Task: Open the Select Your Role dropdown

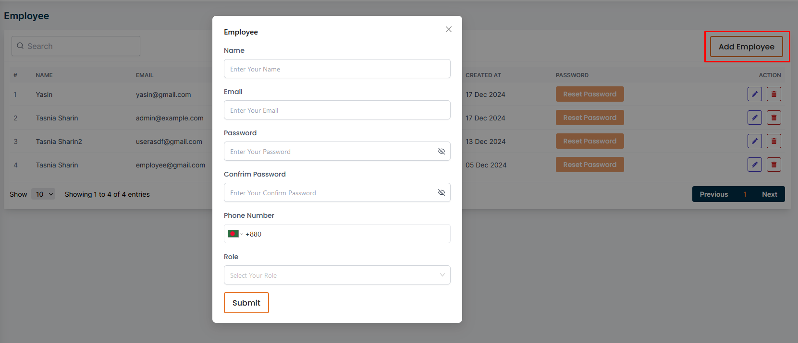Action: (337, 275)
